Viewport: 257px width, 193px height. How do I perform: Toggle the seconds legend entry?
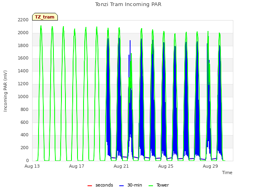tap(100, 185)
